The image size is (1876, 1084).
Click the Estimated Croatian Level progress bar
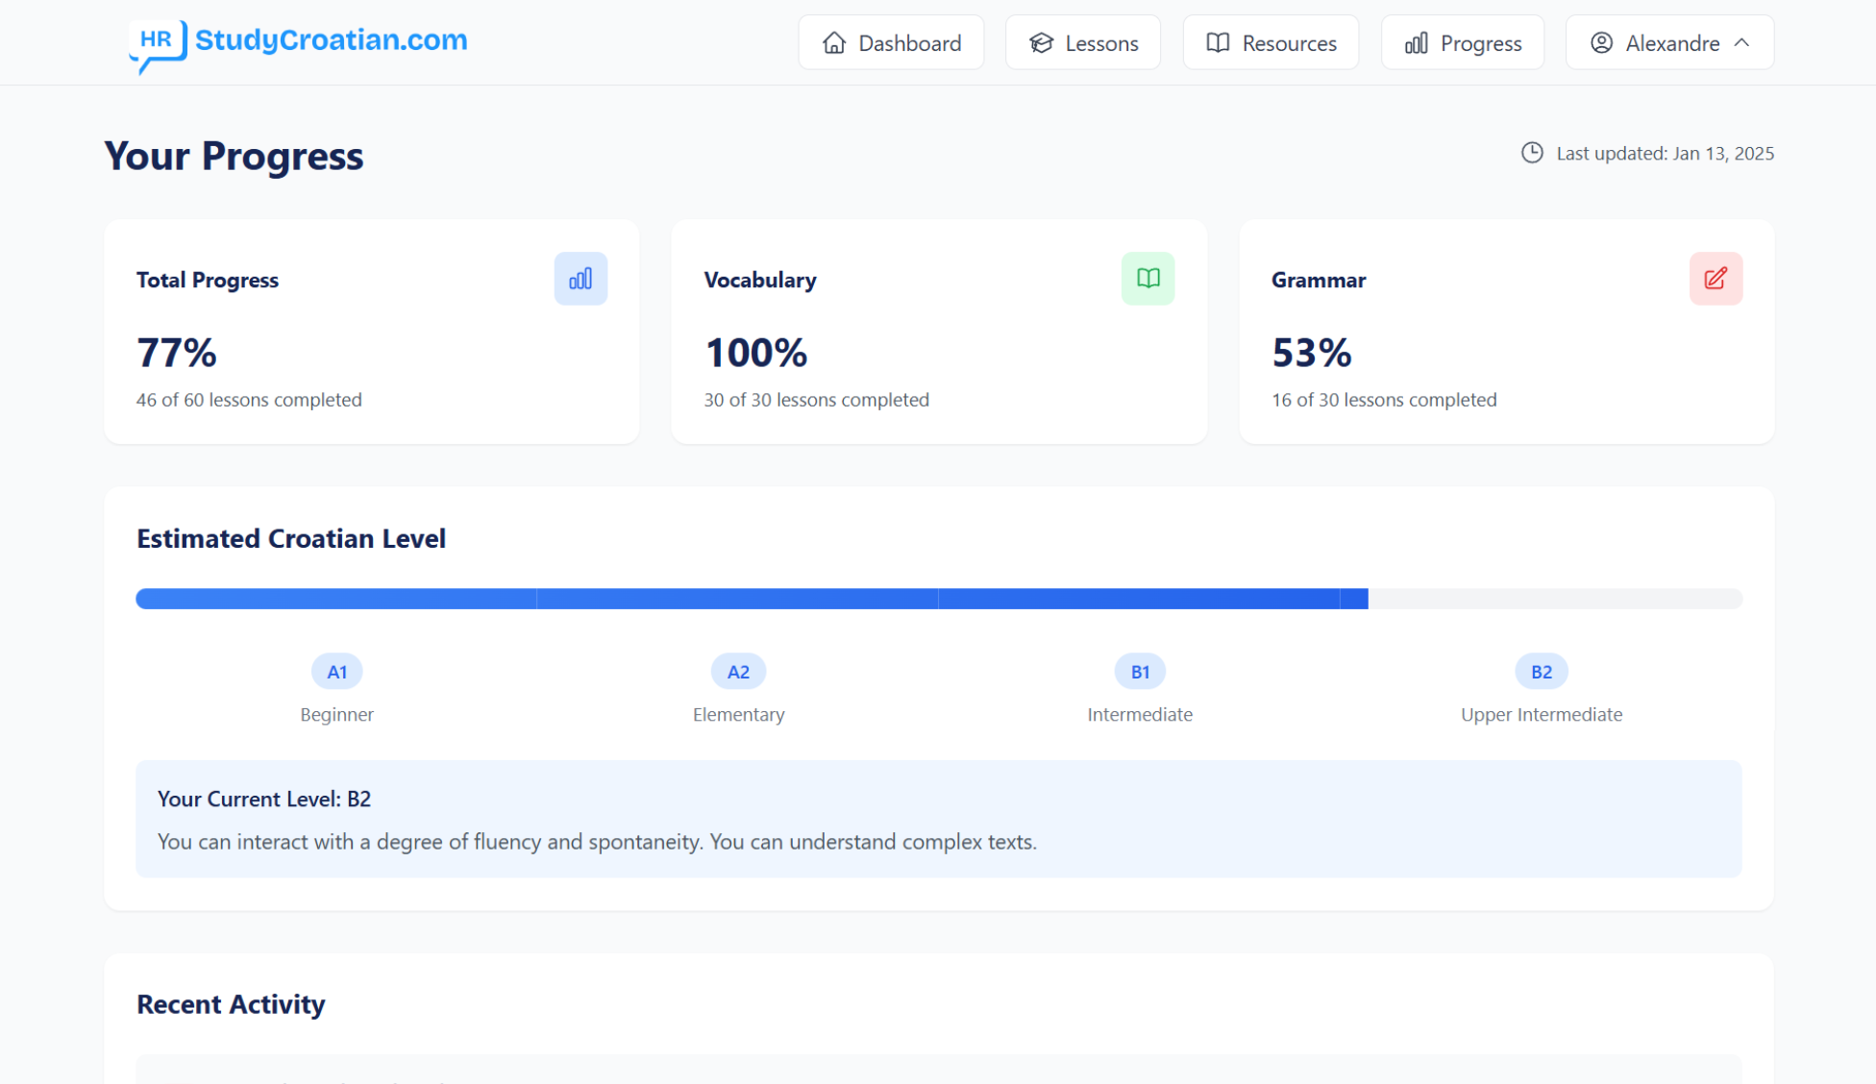click(938, 598)
